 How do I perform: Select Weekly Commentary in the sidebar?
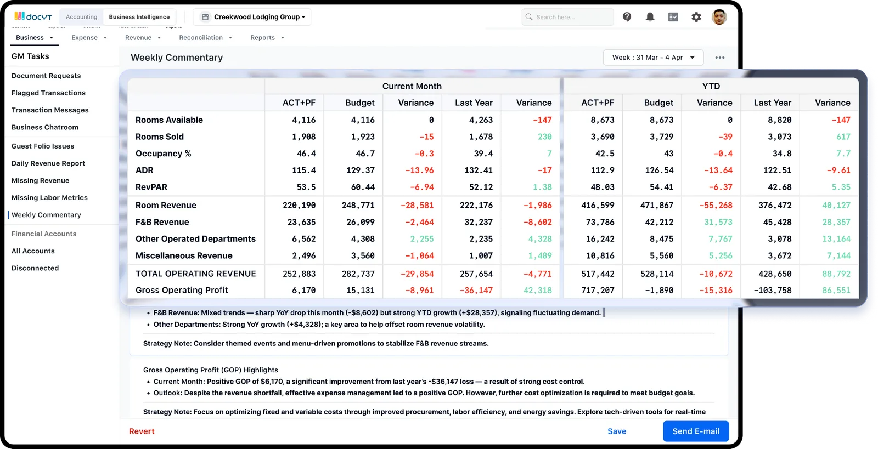[46, 215]
